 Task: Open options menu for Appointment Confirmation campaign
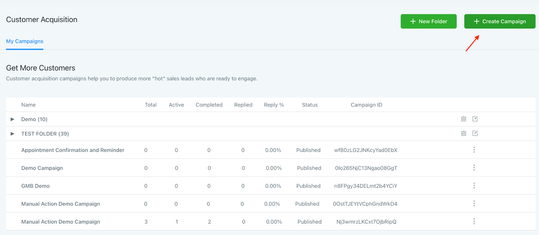click(474, 150)
